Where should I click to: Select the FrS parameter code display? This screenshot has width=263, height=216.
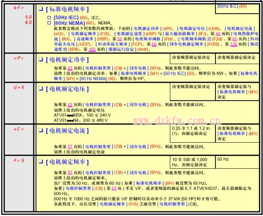pos(19,160)
